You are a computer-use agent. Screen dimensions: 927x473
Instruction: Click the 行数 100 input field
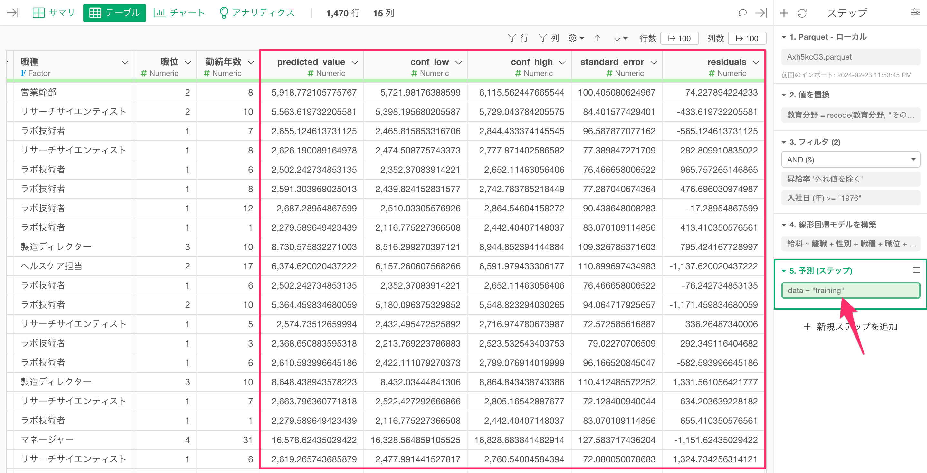coord(679,39)
